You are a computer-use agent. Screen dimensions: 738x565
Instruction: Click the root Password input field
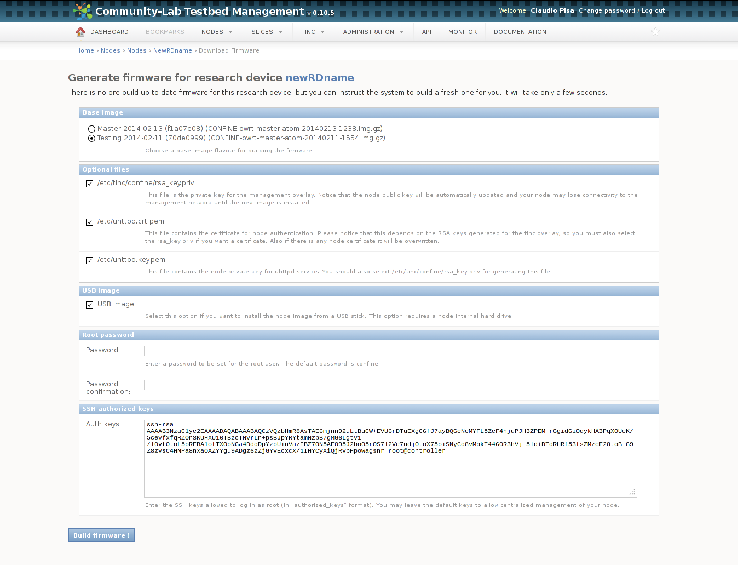(188, 351)
